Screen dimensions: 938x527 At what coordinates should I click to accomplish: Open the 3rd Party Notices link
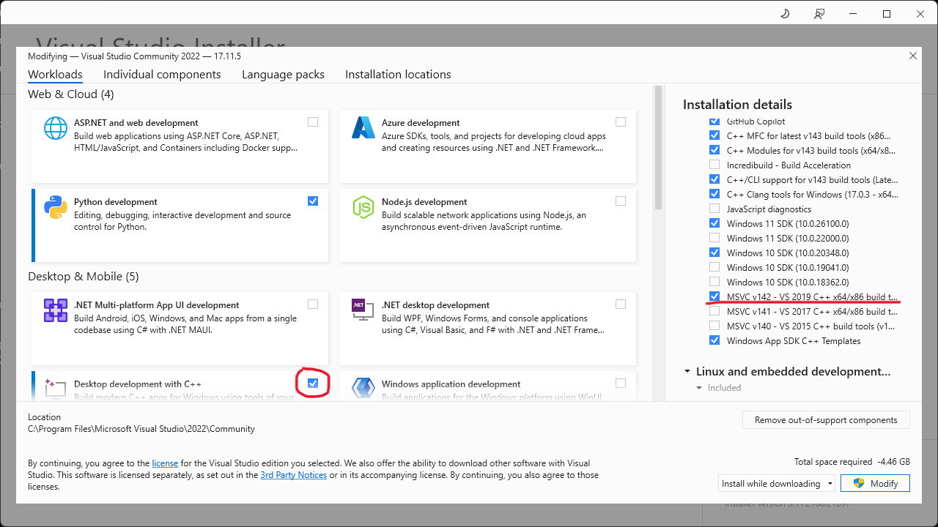tap(293, 475)
